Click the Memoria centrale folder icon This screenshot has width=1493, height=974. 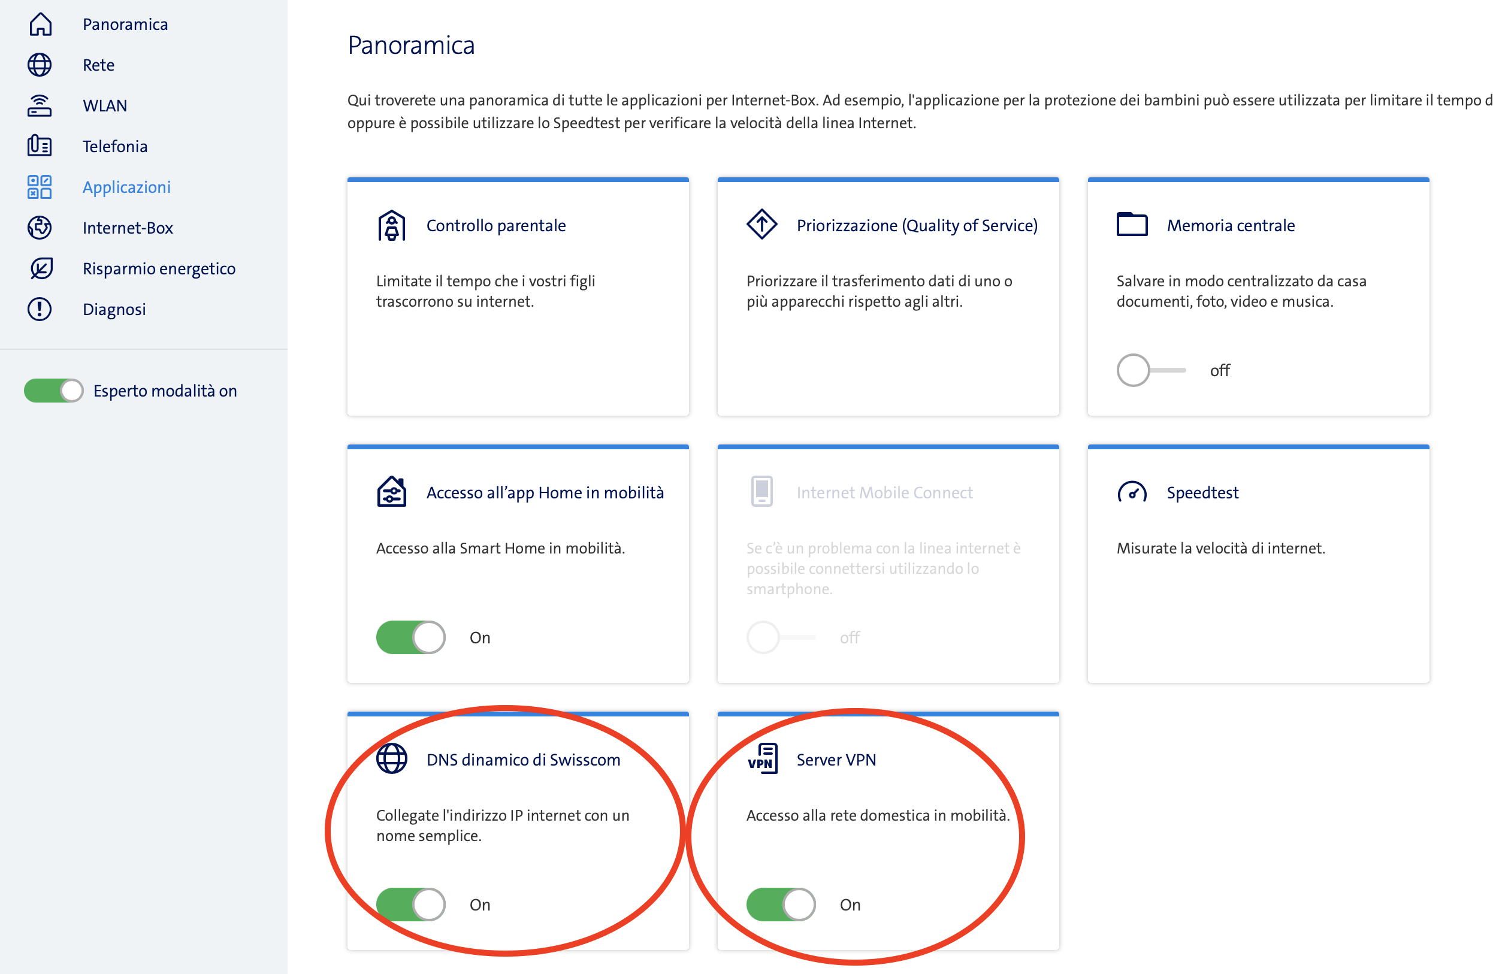(1132, 225)
